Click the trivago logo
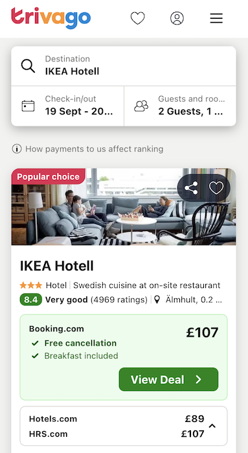Image resolution: width=248 pixels, height=453 pixels. point(51,18)
